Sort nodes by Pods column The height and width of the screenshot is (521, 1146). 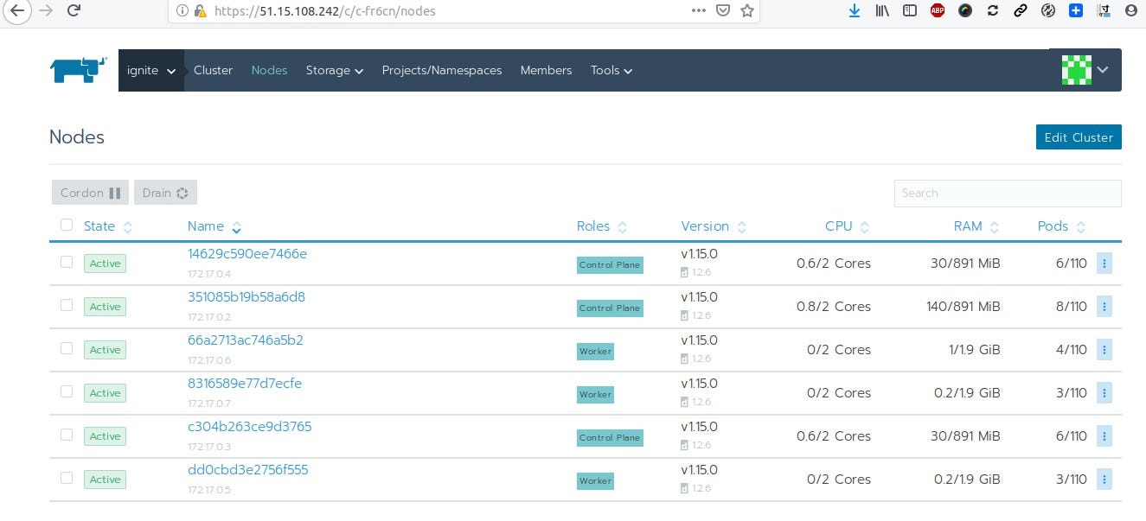(1061, 226)
